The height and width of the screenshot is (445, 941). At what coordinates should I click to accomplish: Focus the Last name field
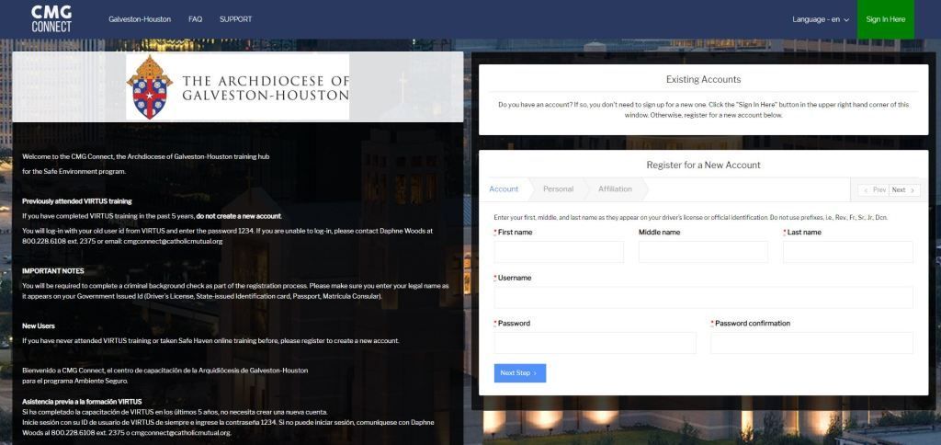click(x=848, y=252)
